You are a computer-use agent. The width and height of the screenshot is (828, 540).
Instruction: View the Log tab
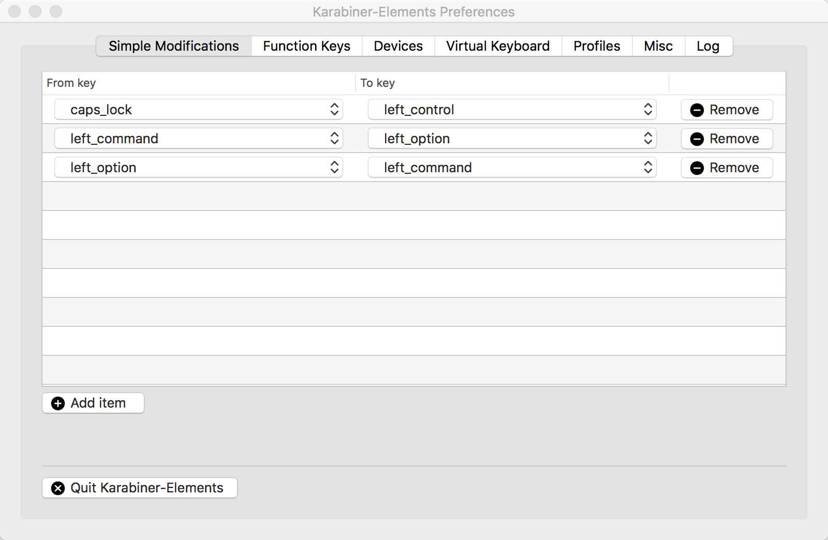coord(708,46)
